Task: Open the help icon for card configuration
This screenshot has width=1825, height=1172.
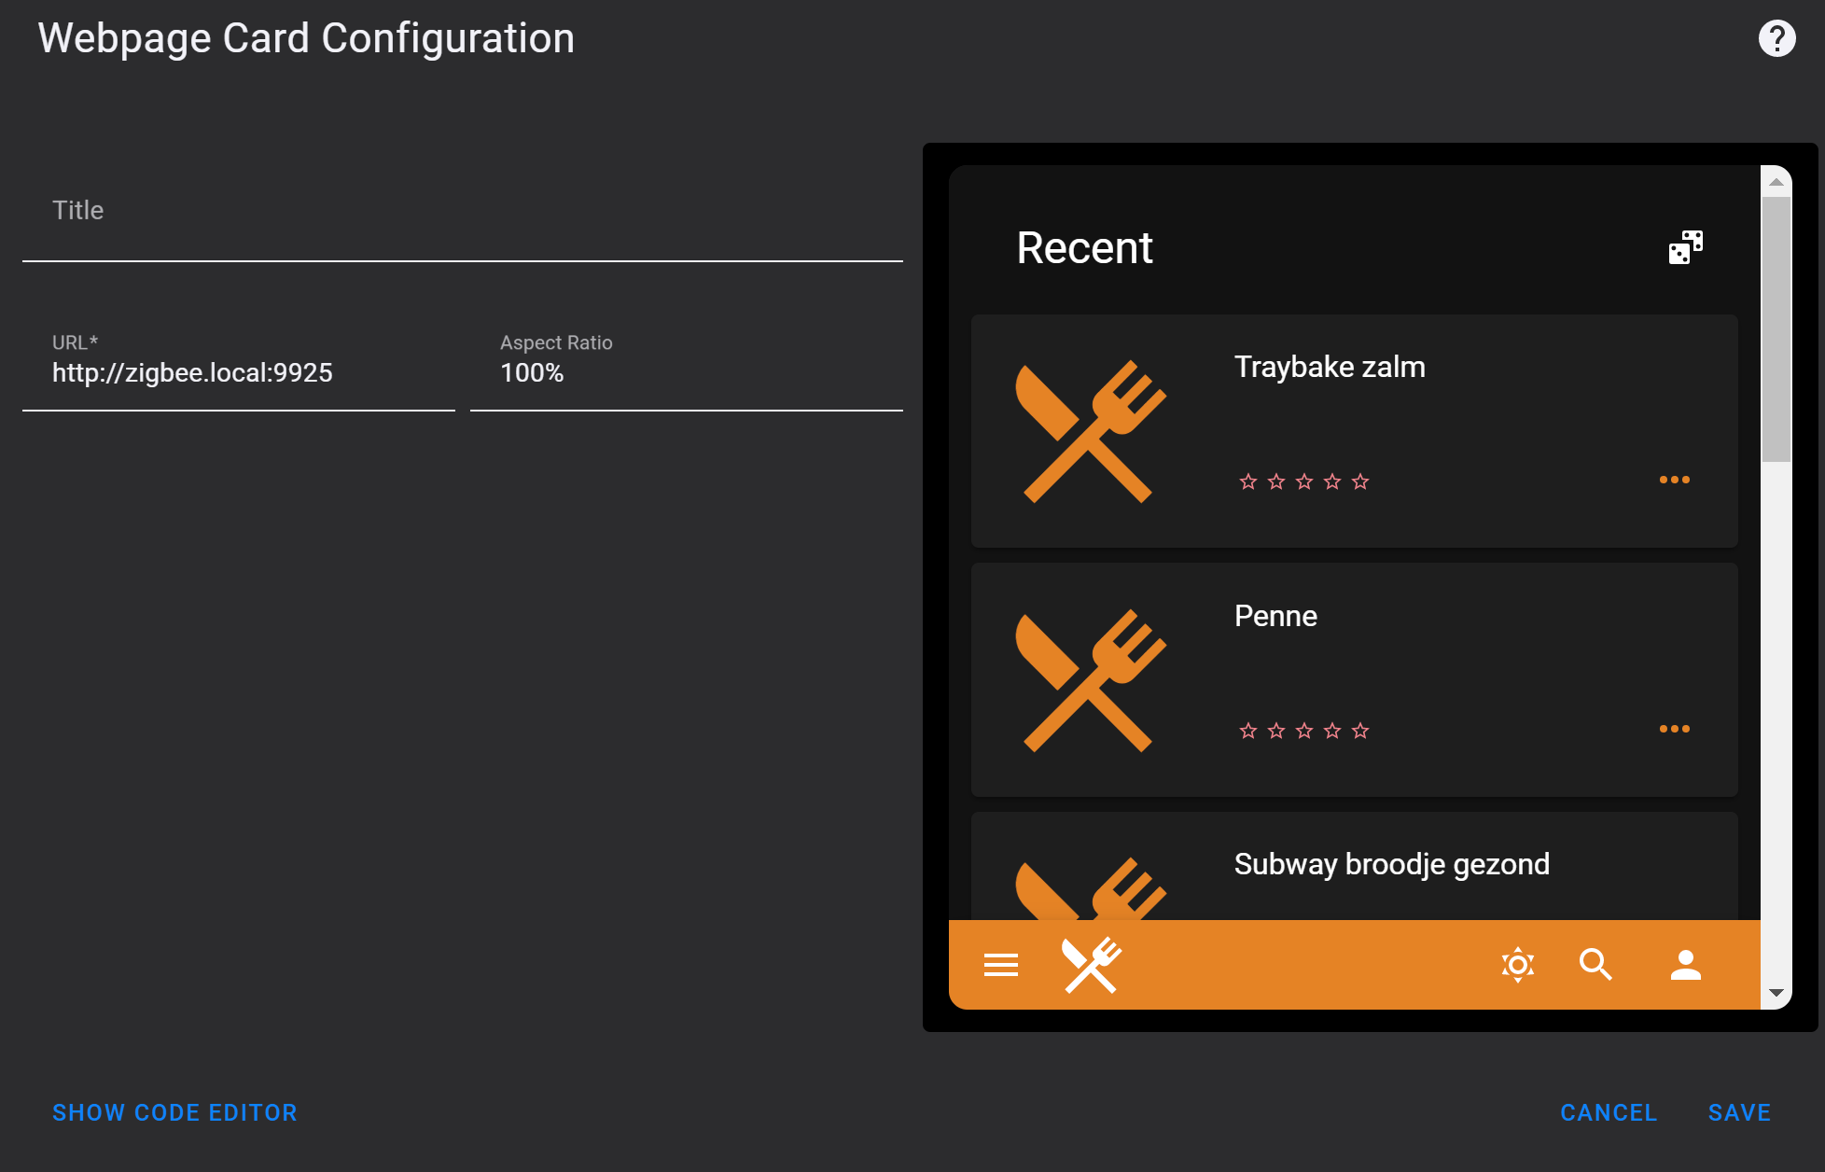Action: click(x=1776, y=39)
